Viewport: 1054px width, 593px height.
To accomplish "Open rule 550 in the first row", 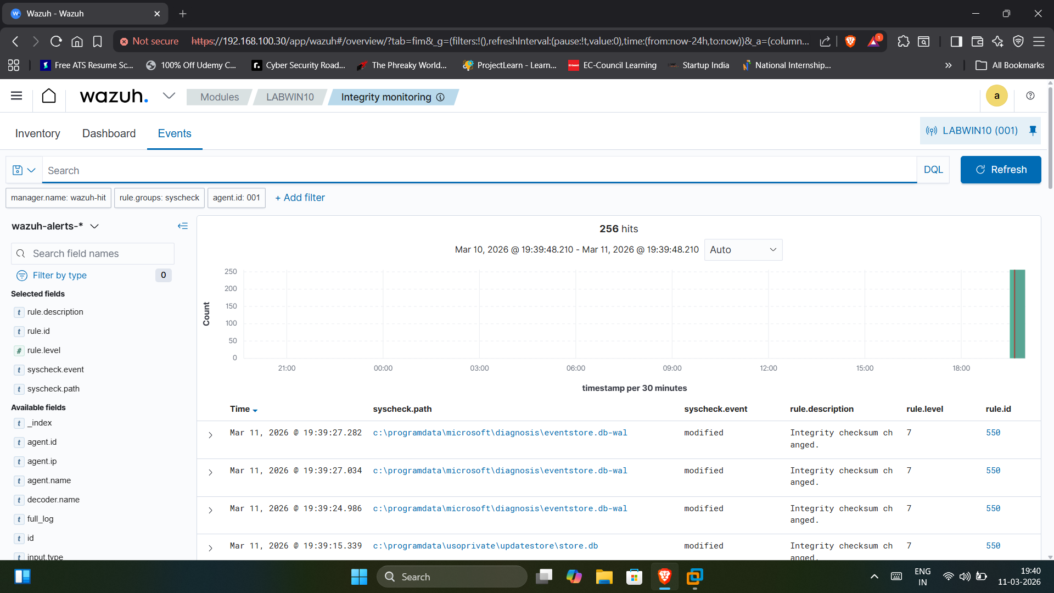I will (993, 433).
